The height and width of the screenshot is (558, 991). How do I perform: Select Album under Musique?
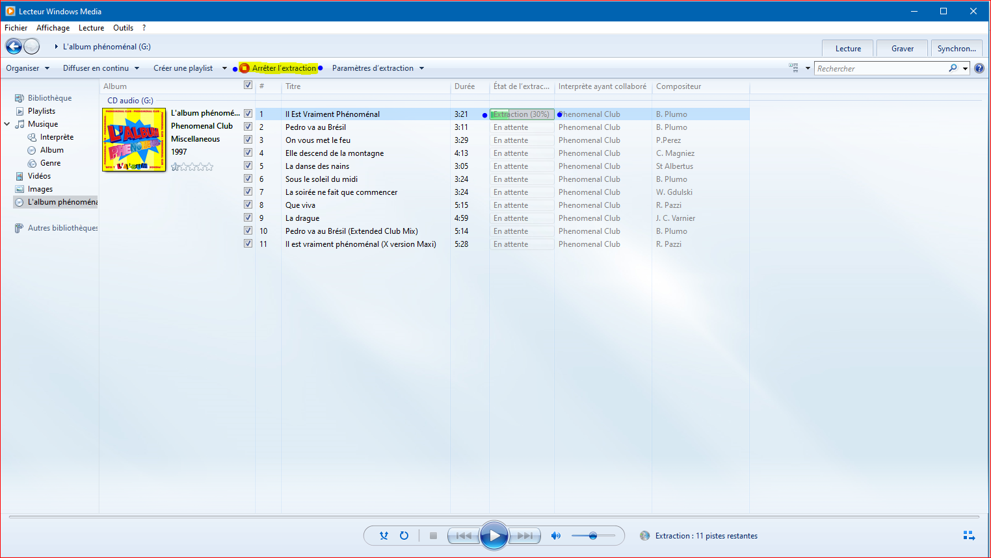(51, 150)
